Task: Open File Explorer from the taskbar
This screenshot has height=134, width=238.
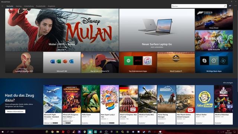Action: 58,132
